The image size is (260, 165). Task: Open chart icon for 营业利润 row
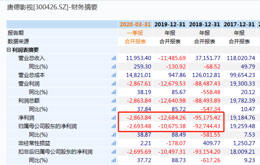click(114, 84)
